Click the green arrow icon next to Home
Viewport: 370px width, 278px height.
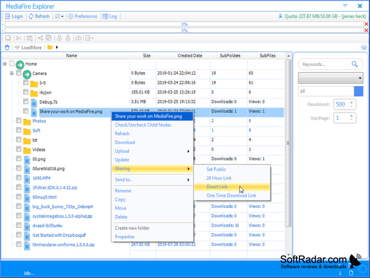point(20,65)
